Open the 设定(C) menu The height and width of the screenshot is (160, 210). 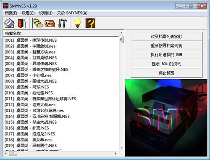pyautogui.click(x=28, y=13)
